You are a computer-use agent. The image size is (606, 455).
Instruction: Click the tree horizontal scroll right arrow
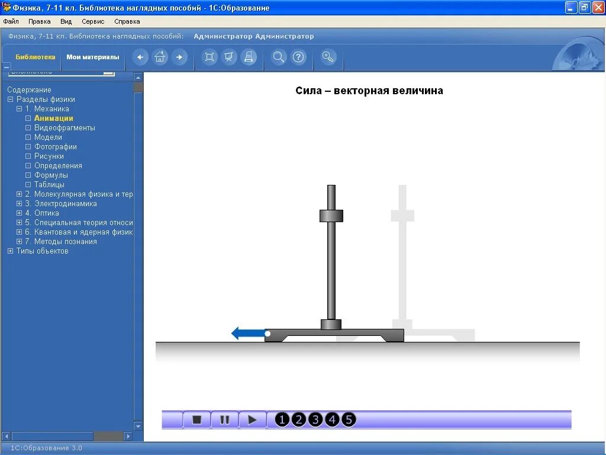coord(128,436)
